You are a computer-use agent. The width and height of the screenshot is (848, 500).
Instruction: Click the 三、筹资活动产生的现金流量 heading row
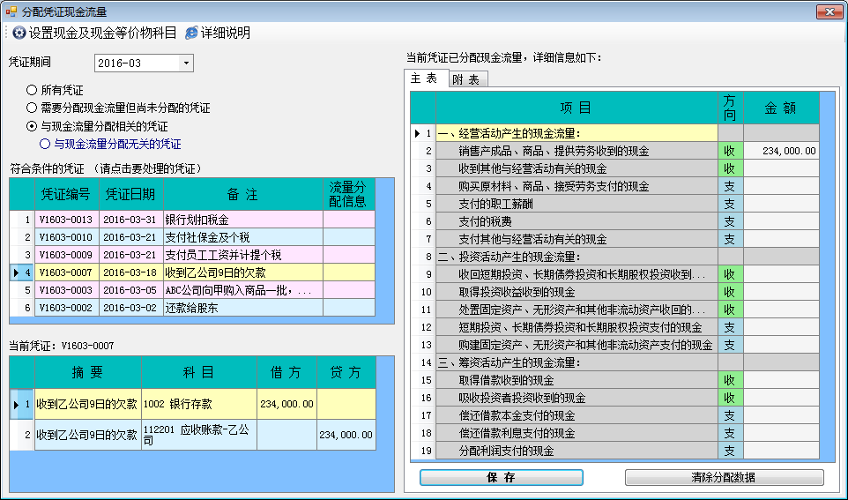pos(615,362)
